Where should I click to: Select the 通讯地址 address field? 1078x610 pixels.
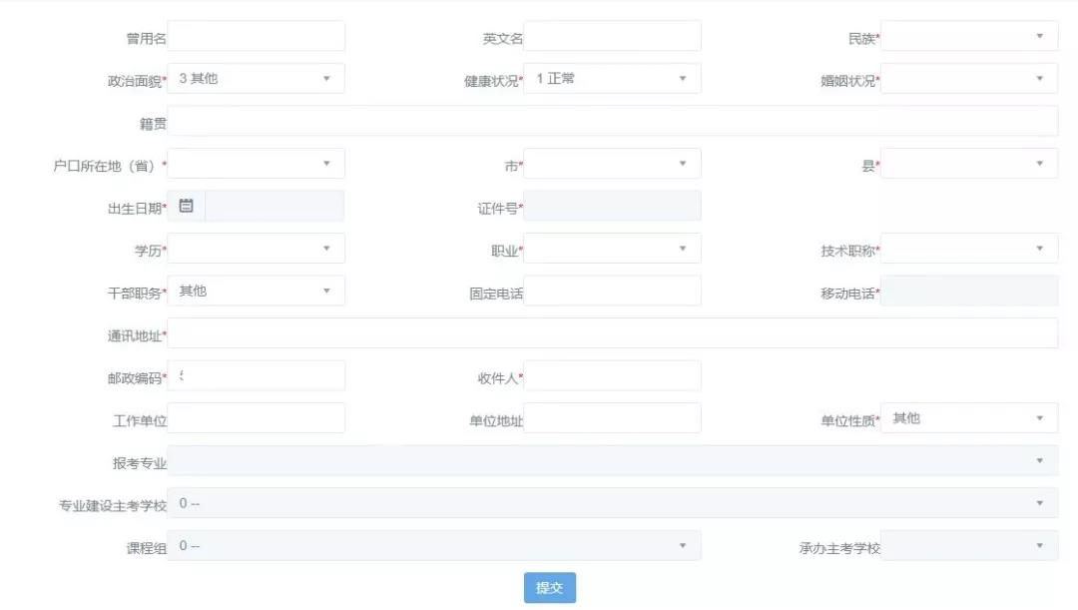(x=614, y=332)
